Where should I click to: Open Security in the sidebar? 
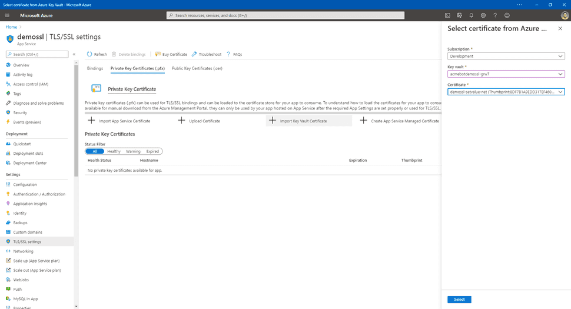[20, 112]
